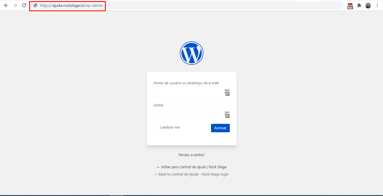Focus the username or e-mail input field
The width and height of the screenshot is (383, 196).
pyautogui.click(x=192, y=92)
